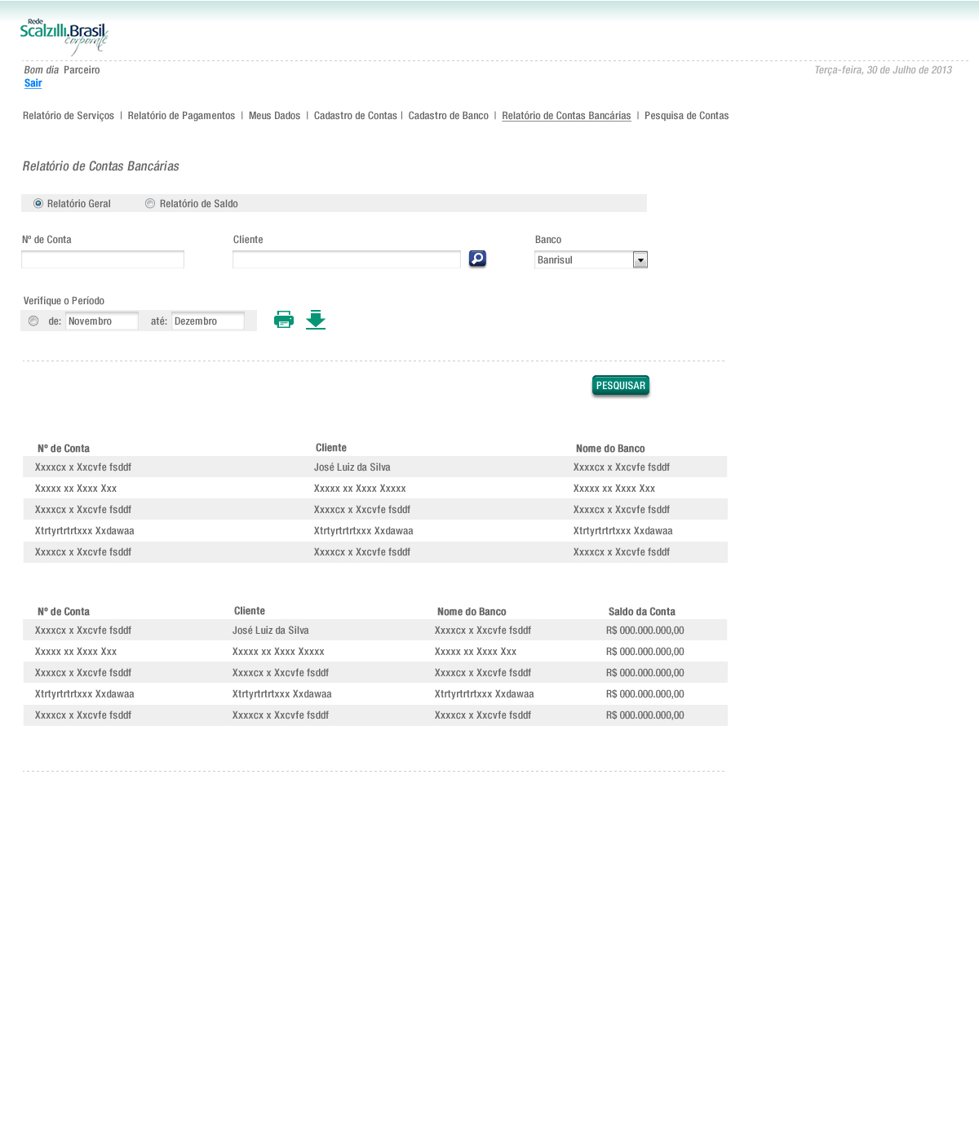
Task: Go to Relatório de Pagamentos
Action: (x=181, y=116)
